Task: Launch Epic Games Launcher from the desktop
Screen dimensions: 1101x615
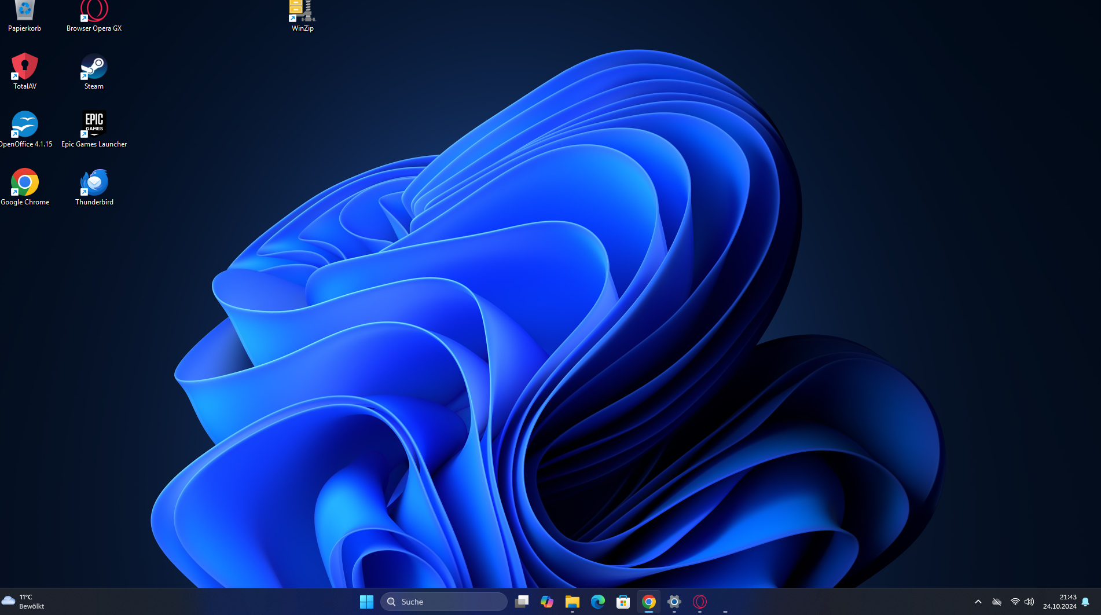Action: (x=94, y=124)
